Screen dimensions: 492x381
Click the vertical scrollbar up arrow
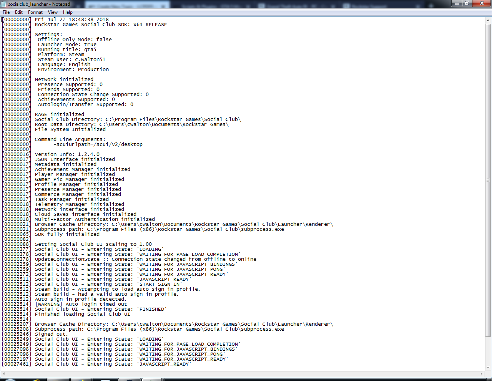click(488, 20)
